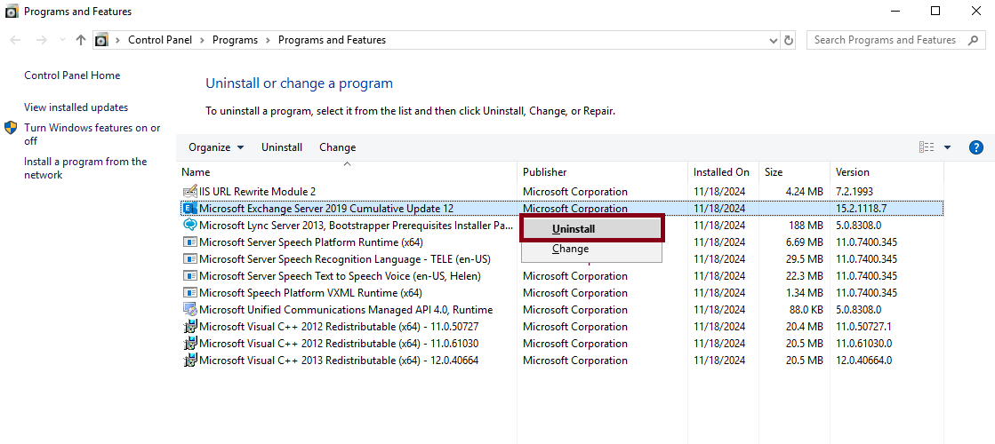Image resolution: width=995 pixels, height=444 pixels.
Task: Click the Programs and Features title bar icon
Action: click(12, 12)
